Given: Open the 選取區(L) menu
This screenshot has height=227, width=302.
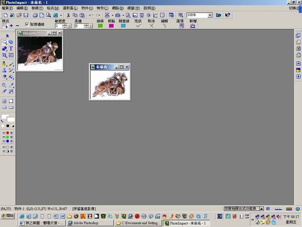Looking at the screenshot, I should coord(70,8).
